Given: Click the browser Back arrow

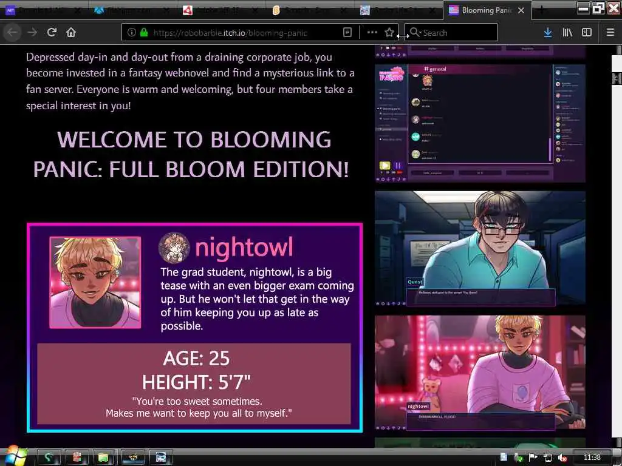Looking at the screenshot, I should click(x=12, y=33).
